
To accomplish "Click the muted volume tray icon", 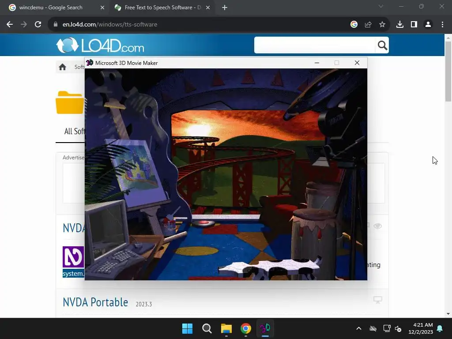I will tap(398, 328).
